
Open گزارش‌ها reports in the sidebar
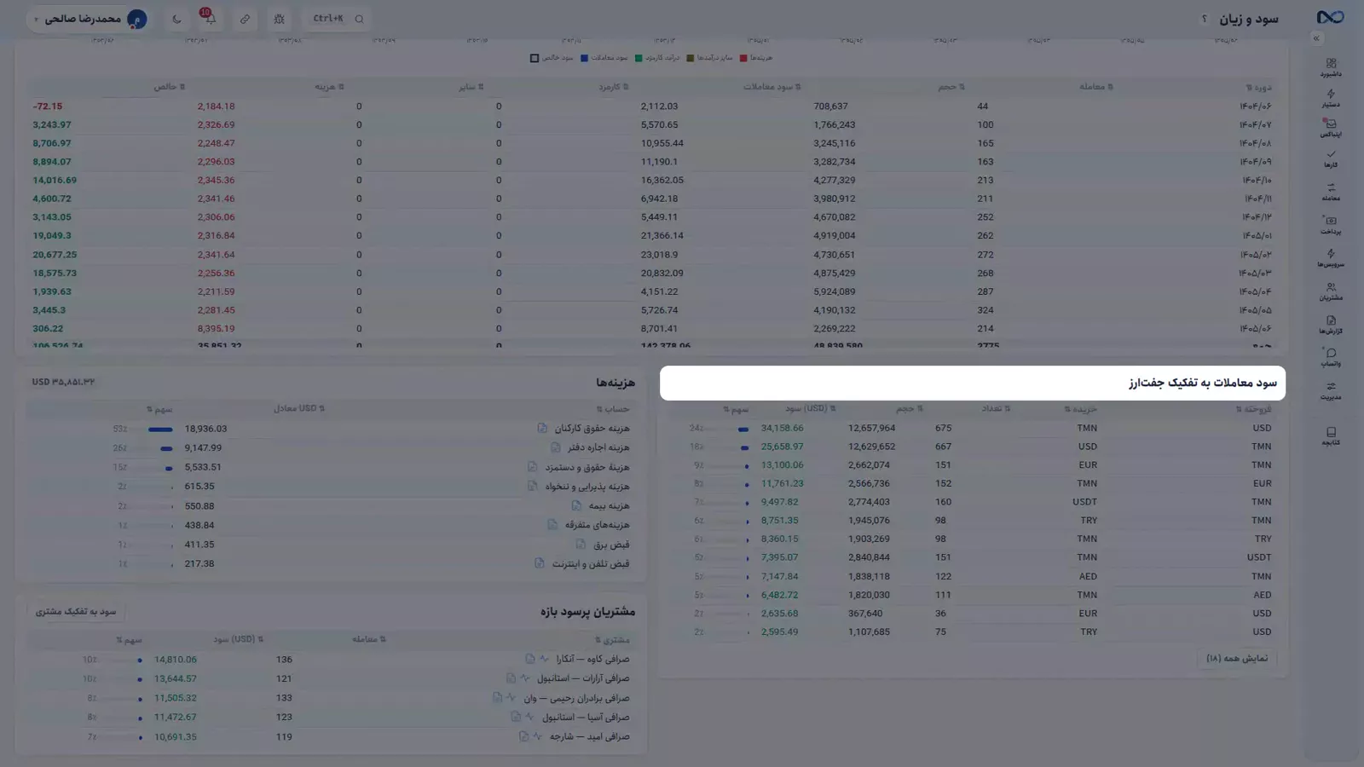1331,325
